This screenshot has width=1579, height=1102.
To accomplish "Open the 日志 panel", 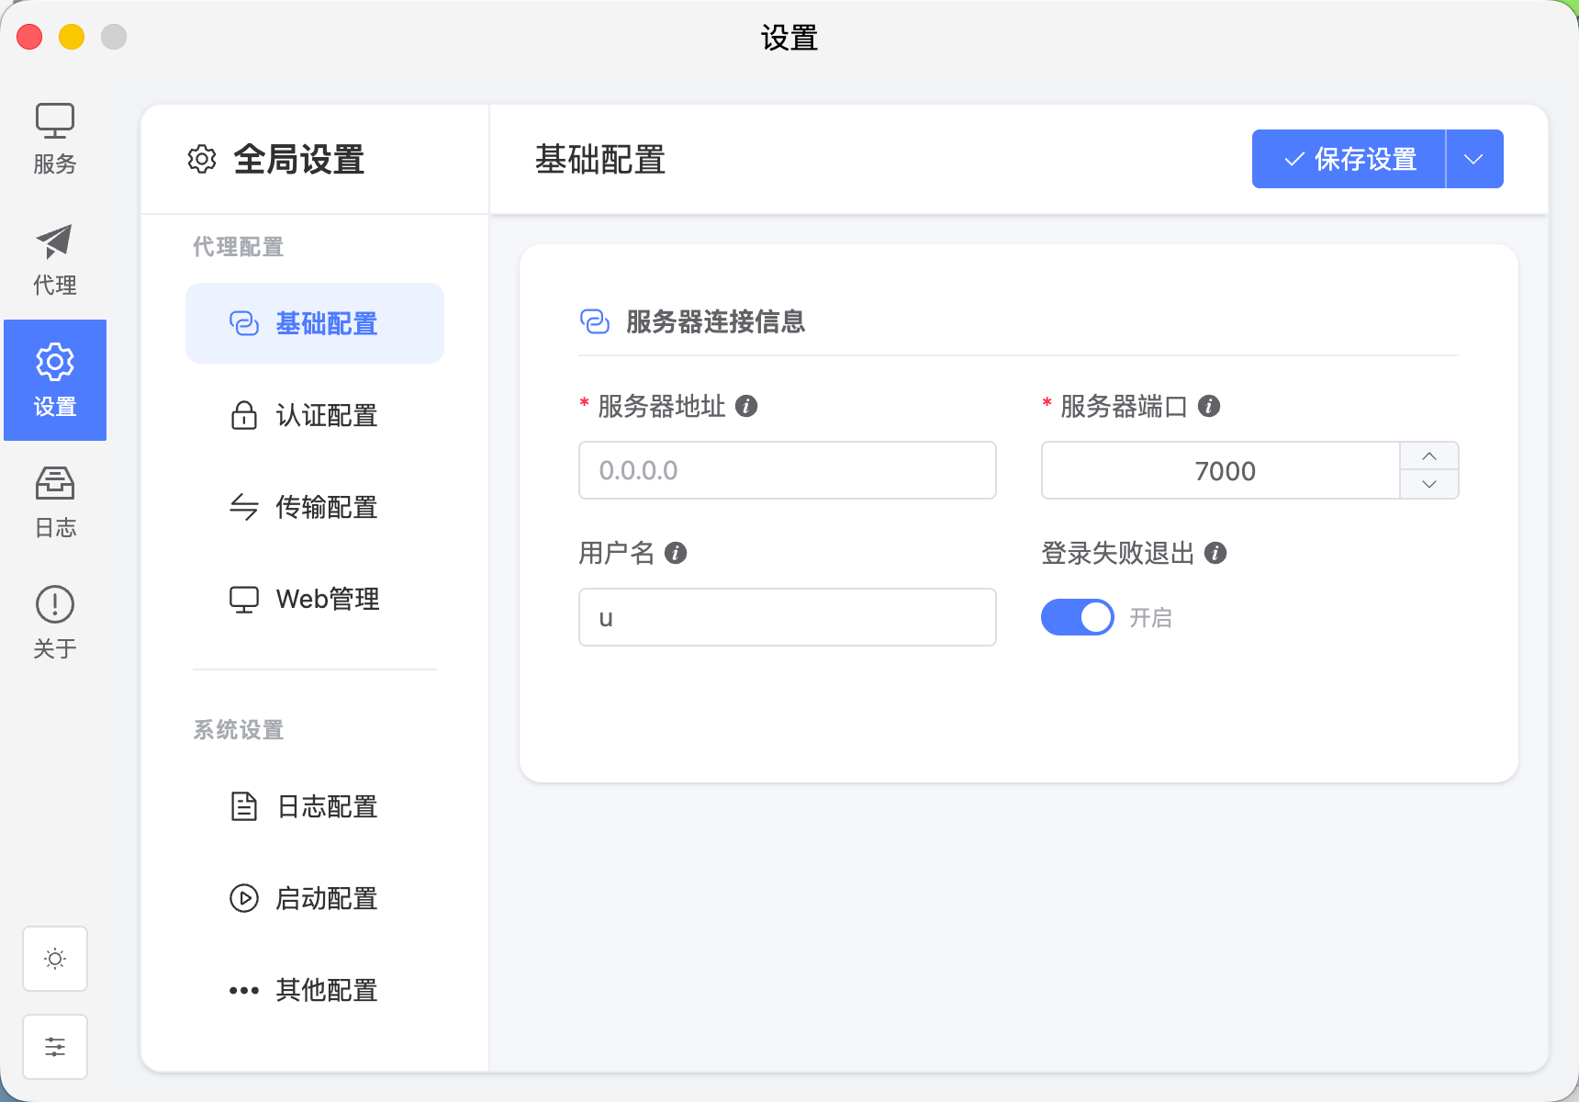I will coord(54,501).
